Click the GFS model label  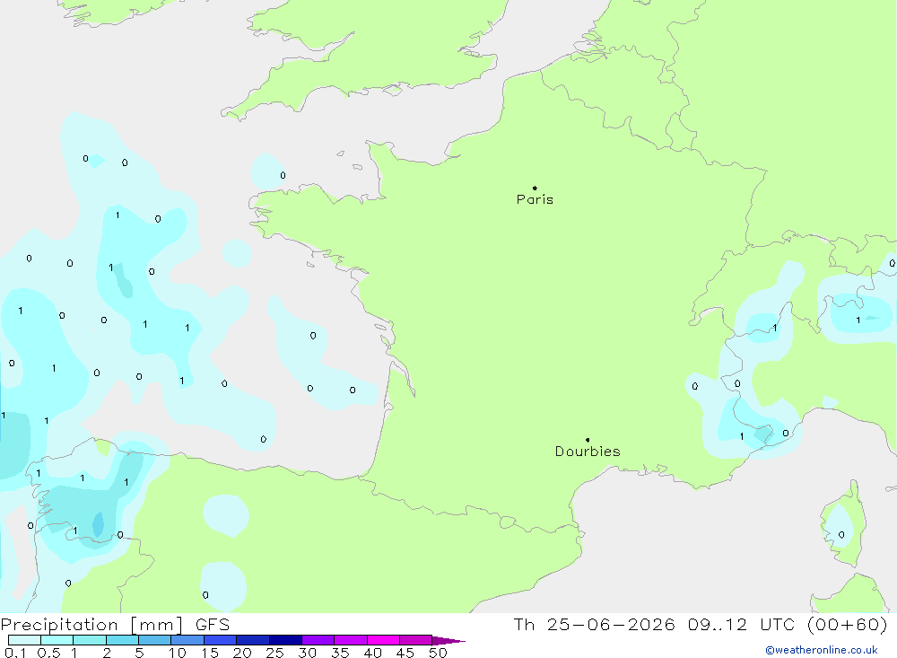pyautogui.click(x=213, y=625)
